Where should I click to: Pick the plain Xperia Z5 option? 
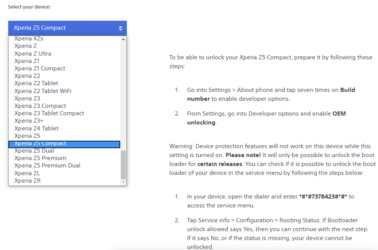pyautogui.click(x=65, y=136)
